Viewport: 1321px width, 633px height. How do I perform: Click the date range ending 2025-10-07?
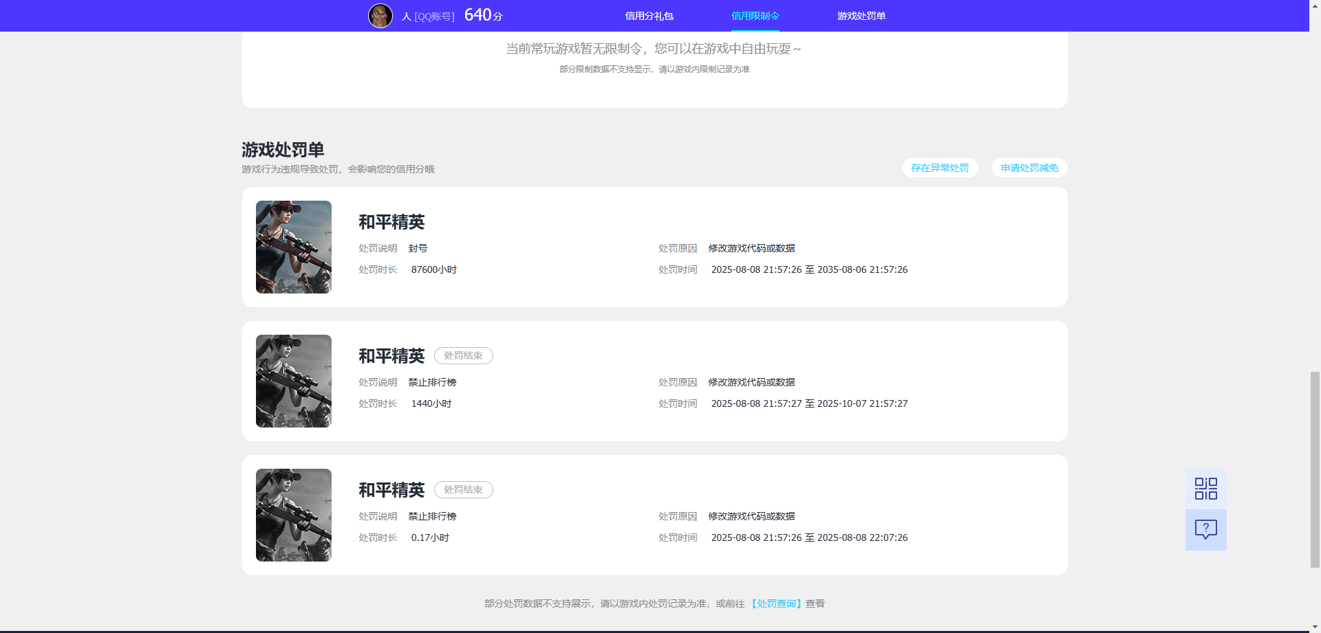pos(809,403)
